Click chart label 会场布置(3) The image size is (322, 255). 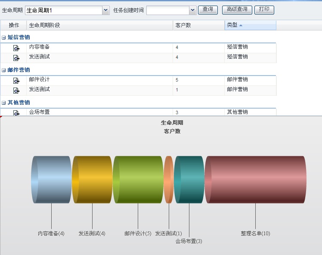click(x=189, y=241)
